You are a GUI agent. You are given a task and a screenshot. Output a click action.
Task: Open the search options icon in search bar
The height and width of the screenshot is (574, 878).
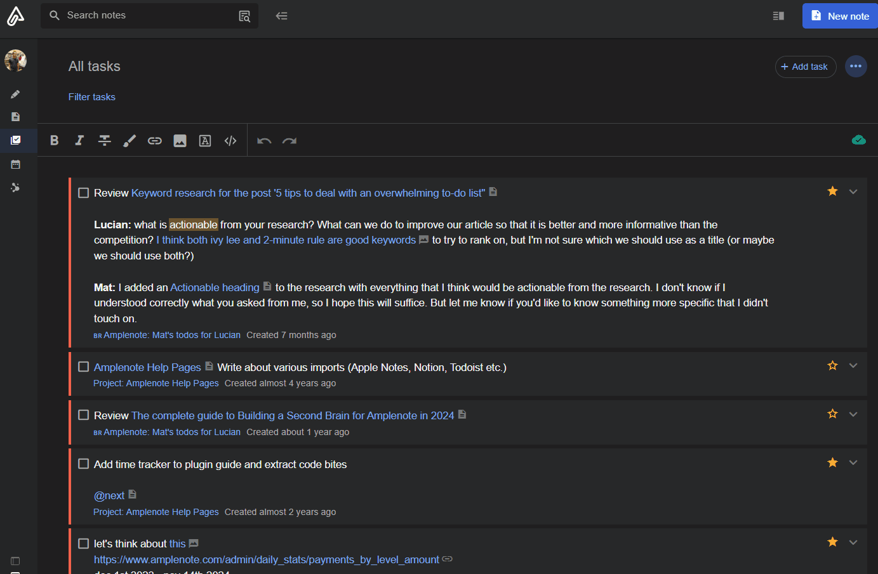[x=244, y=16]
